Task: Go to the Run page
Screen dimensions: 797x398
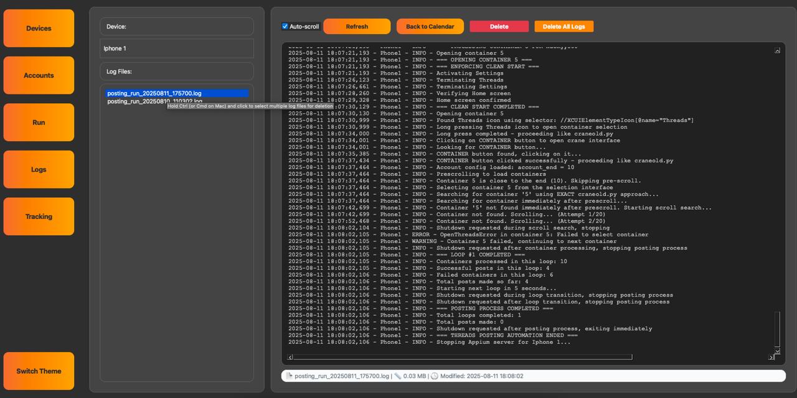Action: pos(39,123)
